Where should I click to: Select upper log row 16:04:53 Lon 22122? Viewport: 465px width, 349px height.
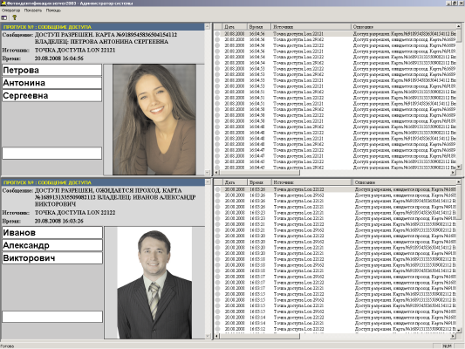pos(335,69)
